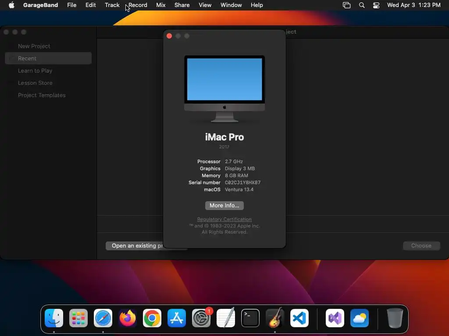The height and width of the screenshot is (336, 449).
Task: Open Launchpad from the Dock
Action: 78,318
